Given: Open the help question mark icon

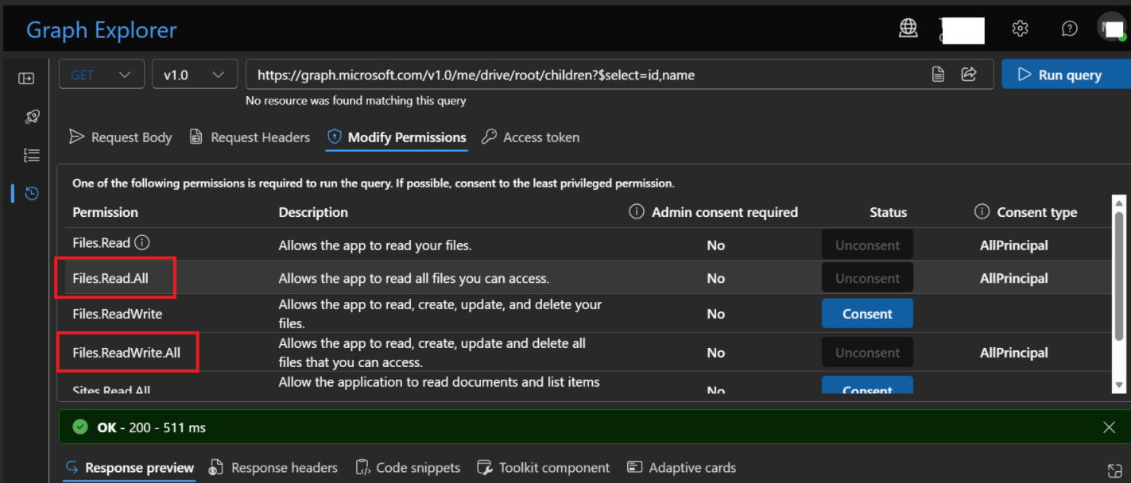Looking at the screenshot, I should pos(1069,29).
